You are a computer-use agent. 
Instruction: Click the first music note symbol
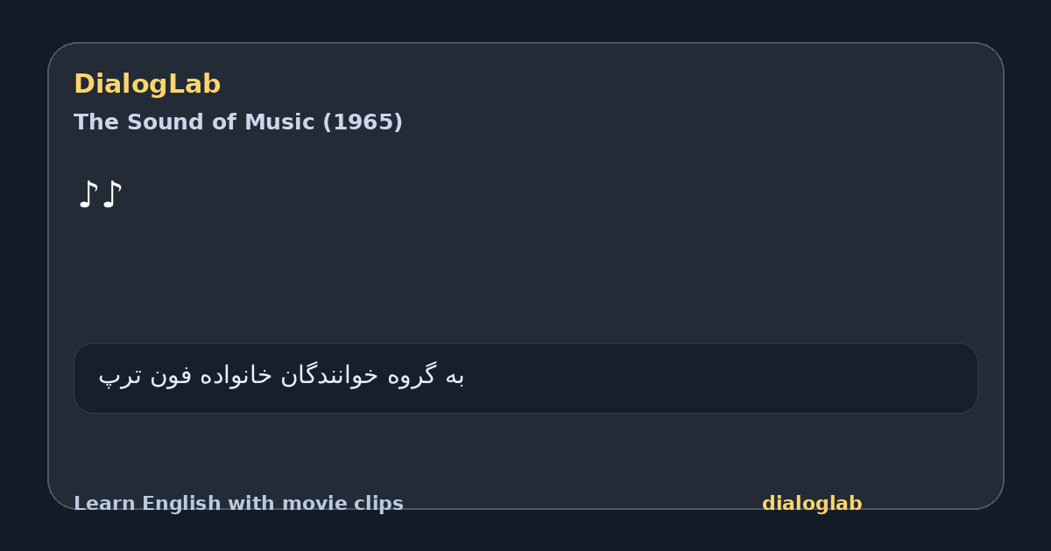(87, 194)
